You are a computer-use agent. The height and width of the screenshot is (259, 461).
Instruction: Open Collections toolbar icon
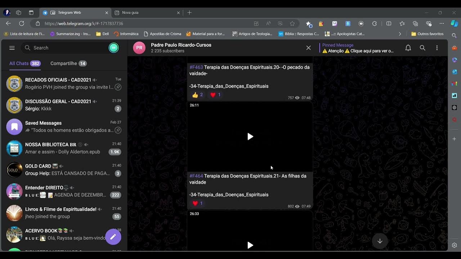click(x=415, y=23)
